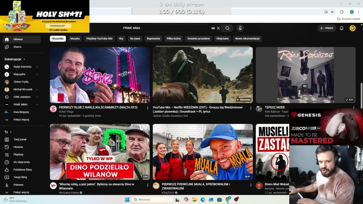Expand the Ty section chevron
363x204 pixels.
11,132
